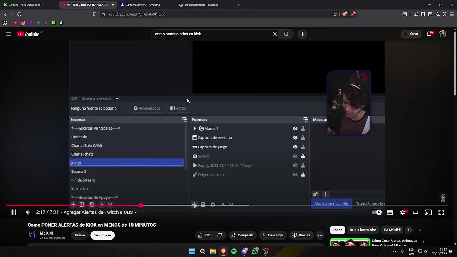Open the chapter 'Agregar Alertas de Twitch a OBS'
This screenshot has height=257, width=457.
click(100, 212)
